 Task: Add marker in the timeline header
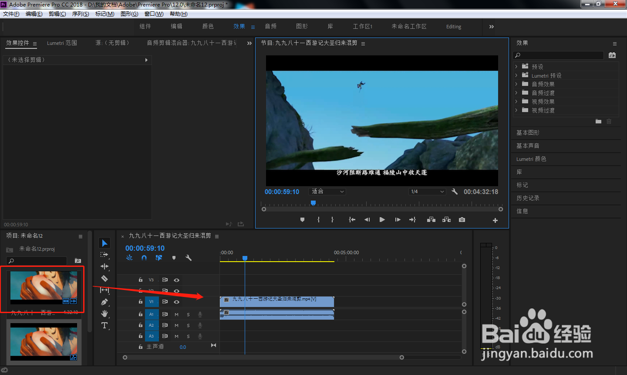point(174,258)
